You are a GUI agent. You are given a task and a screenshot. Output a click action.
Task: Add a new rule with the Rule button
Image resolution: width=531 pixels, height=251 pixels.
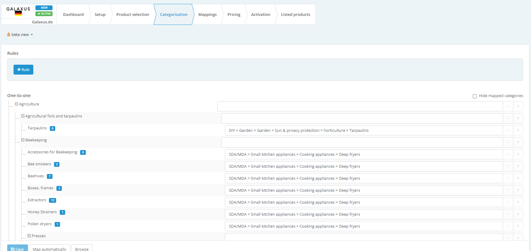point(23,69)
